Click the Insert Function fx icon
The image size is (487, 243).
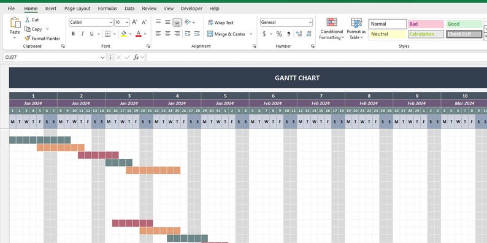(136, 58)
